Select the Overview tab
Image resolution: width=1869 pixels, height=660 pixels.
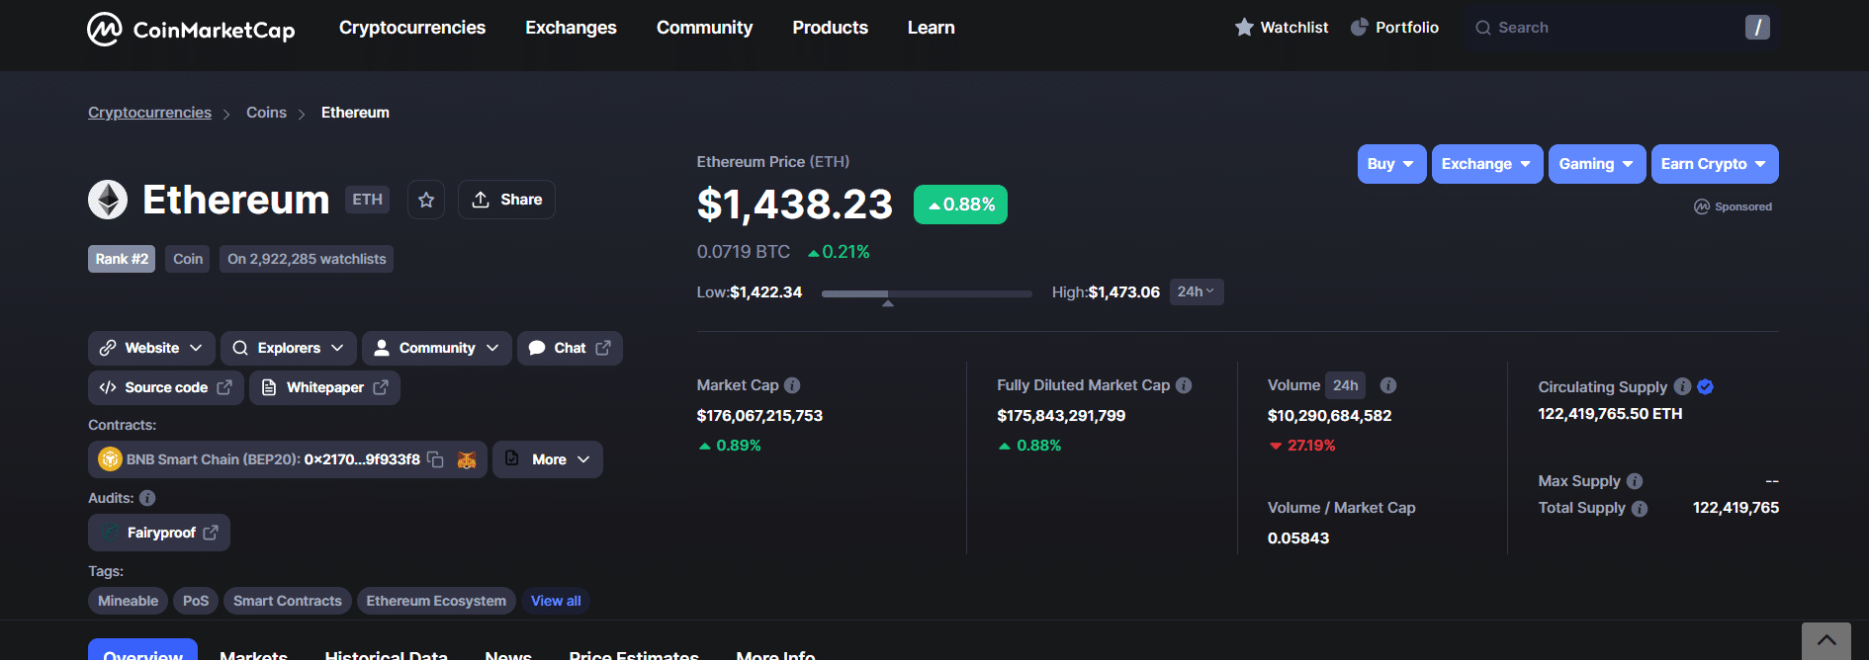pyautogui.click(x=142, y=649)
